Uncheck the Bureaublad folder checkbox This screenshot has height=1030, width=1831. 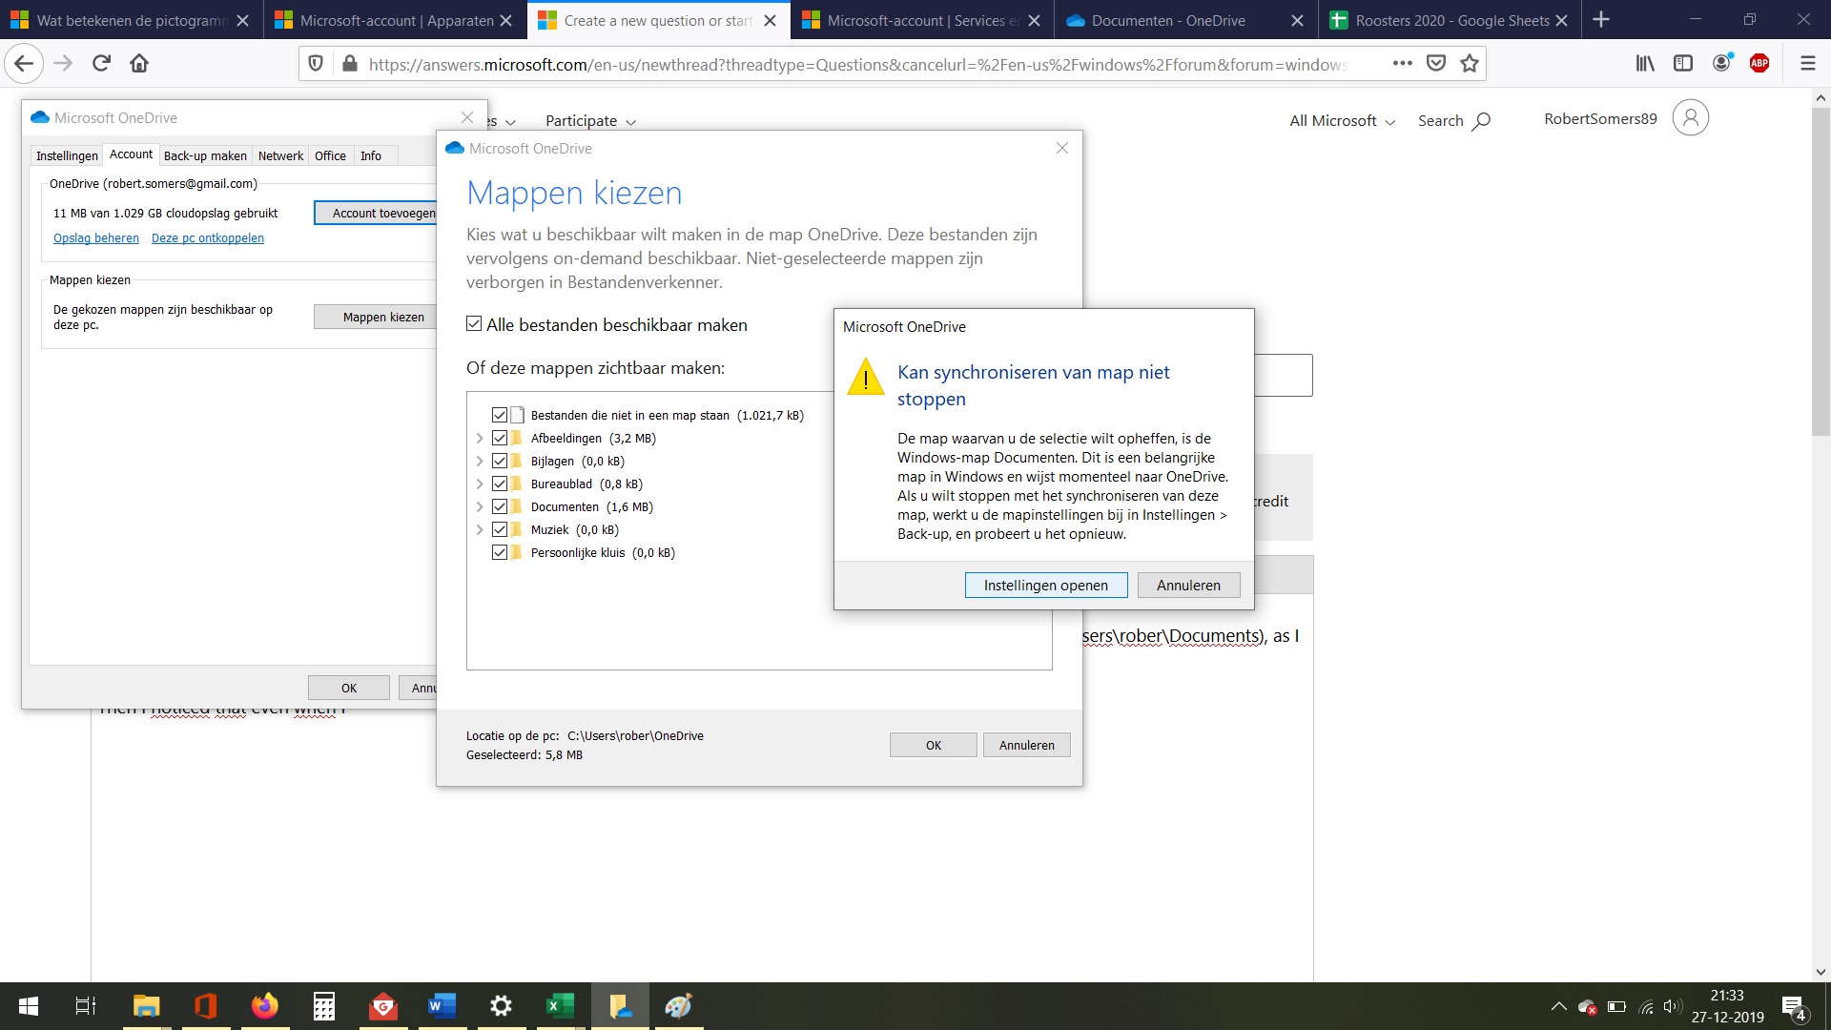point(500,484)
